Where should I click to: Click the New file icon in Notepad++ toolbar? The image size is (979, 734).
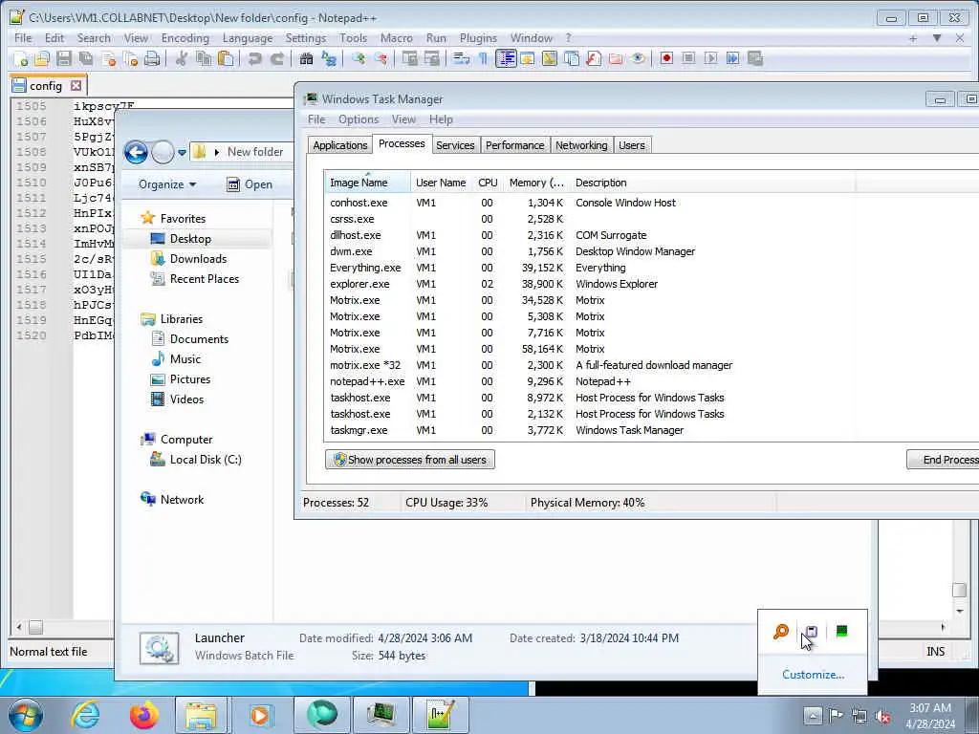[x=20, y=58]
